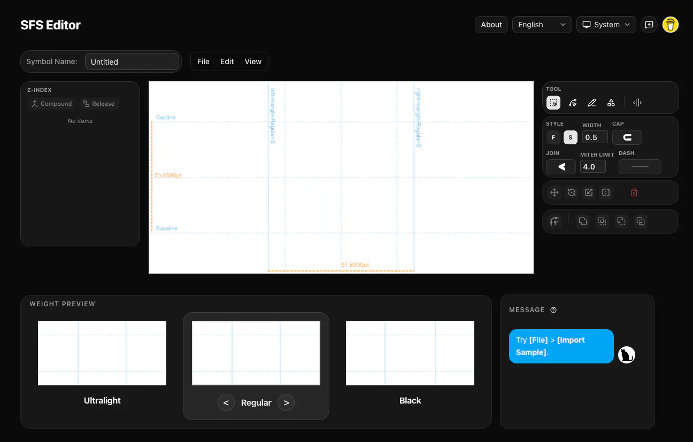The image size is (693, 442).
Task: Click the move transform icon
Action: tap(555, 192)
